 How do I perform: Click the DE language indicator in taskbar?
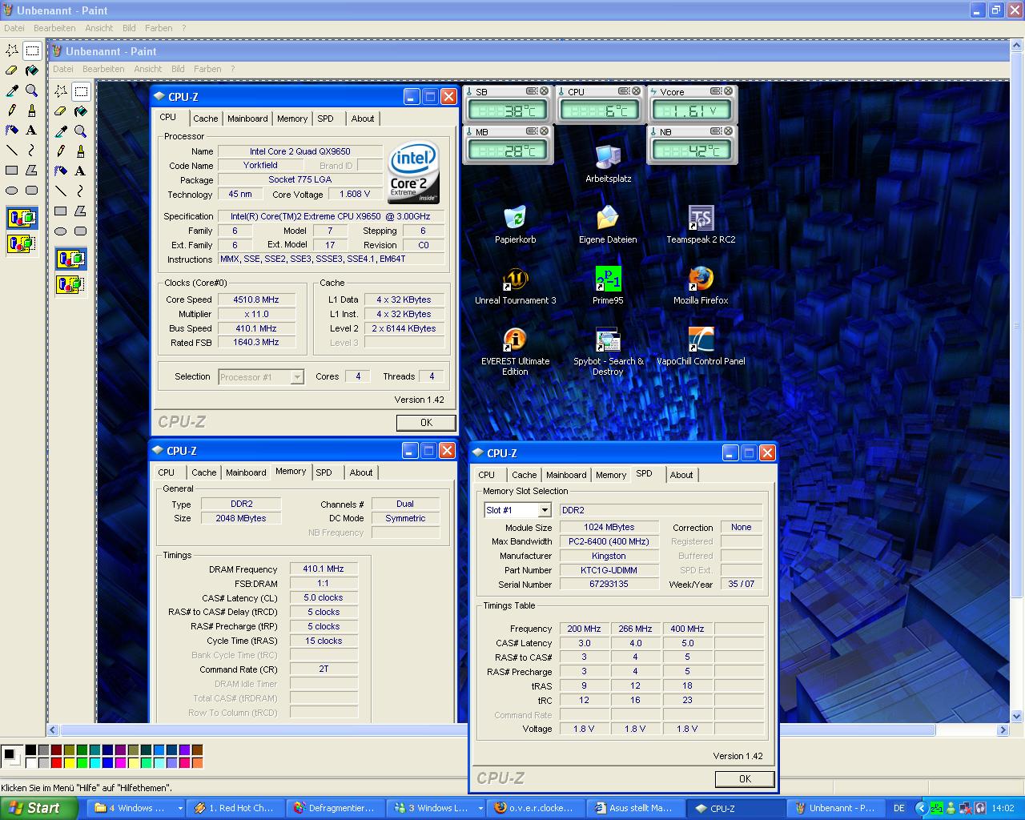(x=898, y=808)
